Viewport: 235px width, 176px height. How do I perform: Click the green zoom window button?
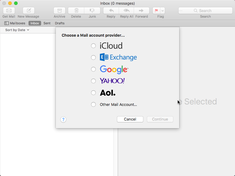[16, 3]
